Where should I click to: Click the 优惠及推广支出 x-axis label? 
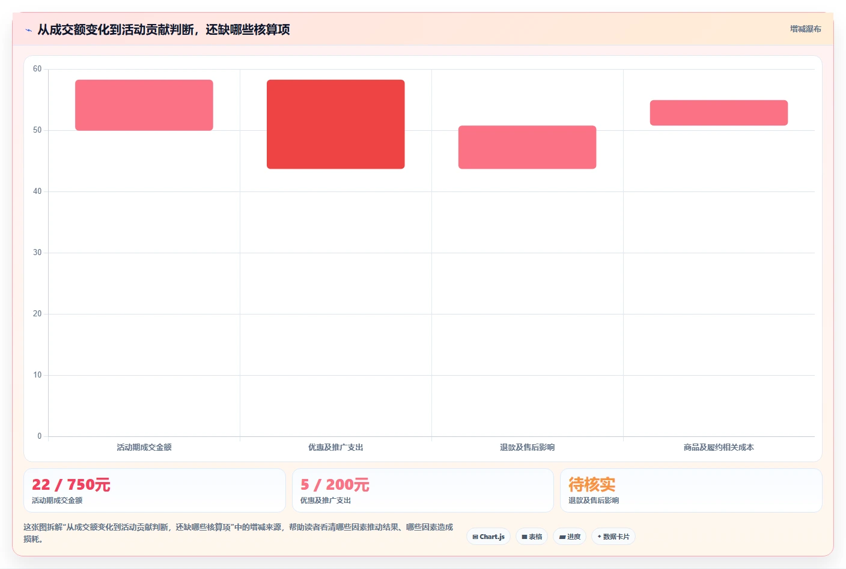(x=336, y=447)
